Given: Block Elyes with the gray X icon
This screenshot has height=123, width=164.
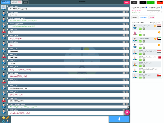Looking at the screenshot, I should (144, 48).
